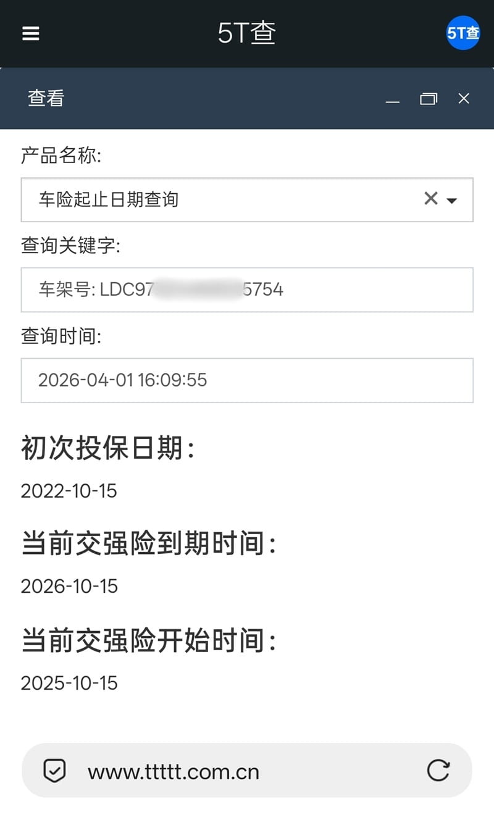The height and width of the screenshot is (825, 494).
Task: Open the 车险起止日期查询 combo box
Action: coord(216,199)
